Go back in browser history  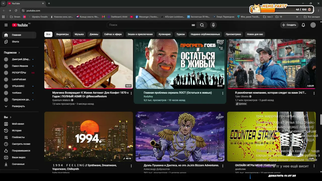pyautogui.click(x=4, y=11)
